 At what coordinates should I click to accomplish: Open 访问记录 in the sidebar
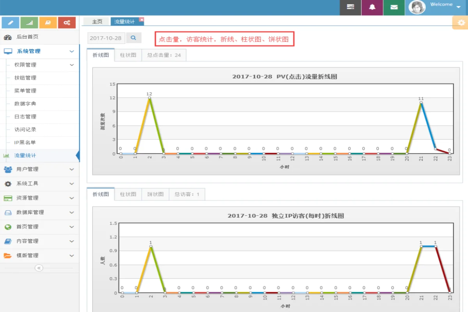[25, 129]
